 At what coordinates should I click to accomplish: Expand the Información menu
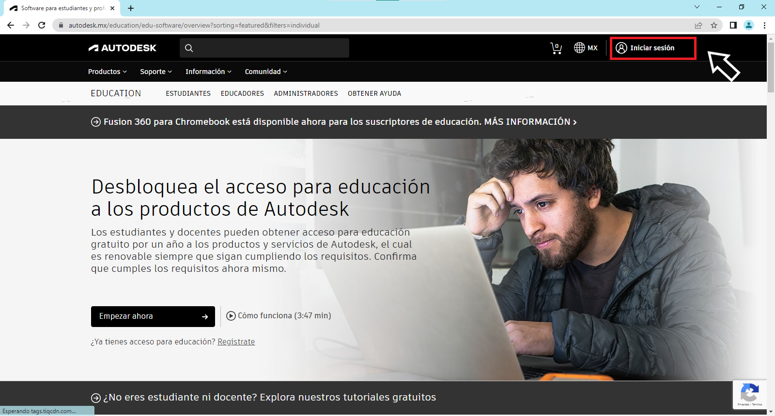209,72
